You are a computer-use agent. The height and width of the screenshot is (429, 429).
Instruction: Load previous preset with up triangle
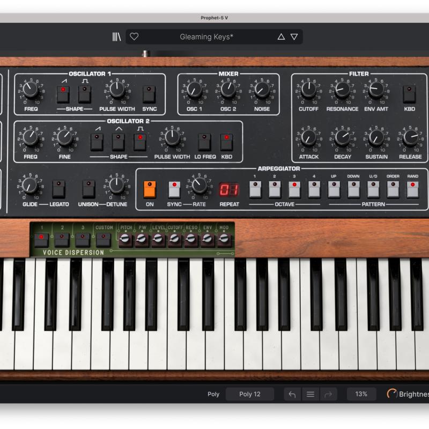point(281,36)
